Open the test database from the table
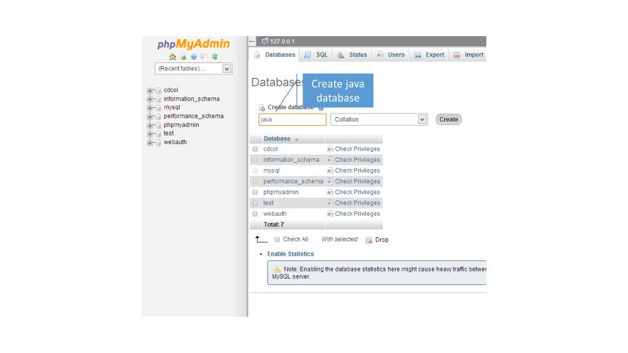This screenshot has width=628, height=353. tap(269, 203)
